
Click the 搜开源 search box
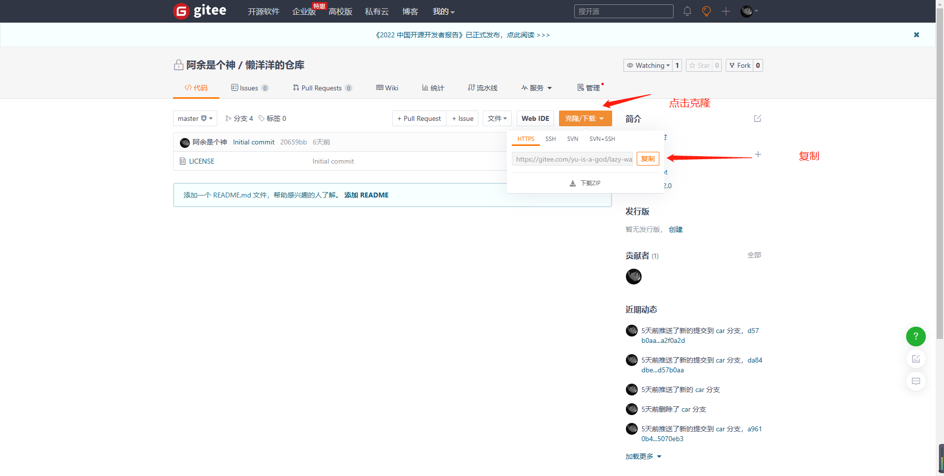pyautogui.click(x=623, y=11)
